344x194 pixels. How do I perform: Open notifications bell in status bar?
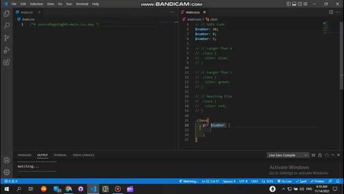click(x=338, y=181)
